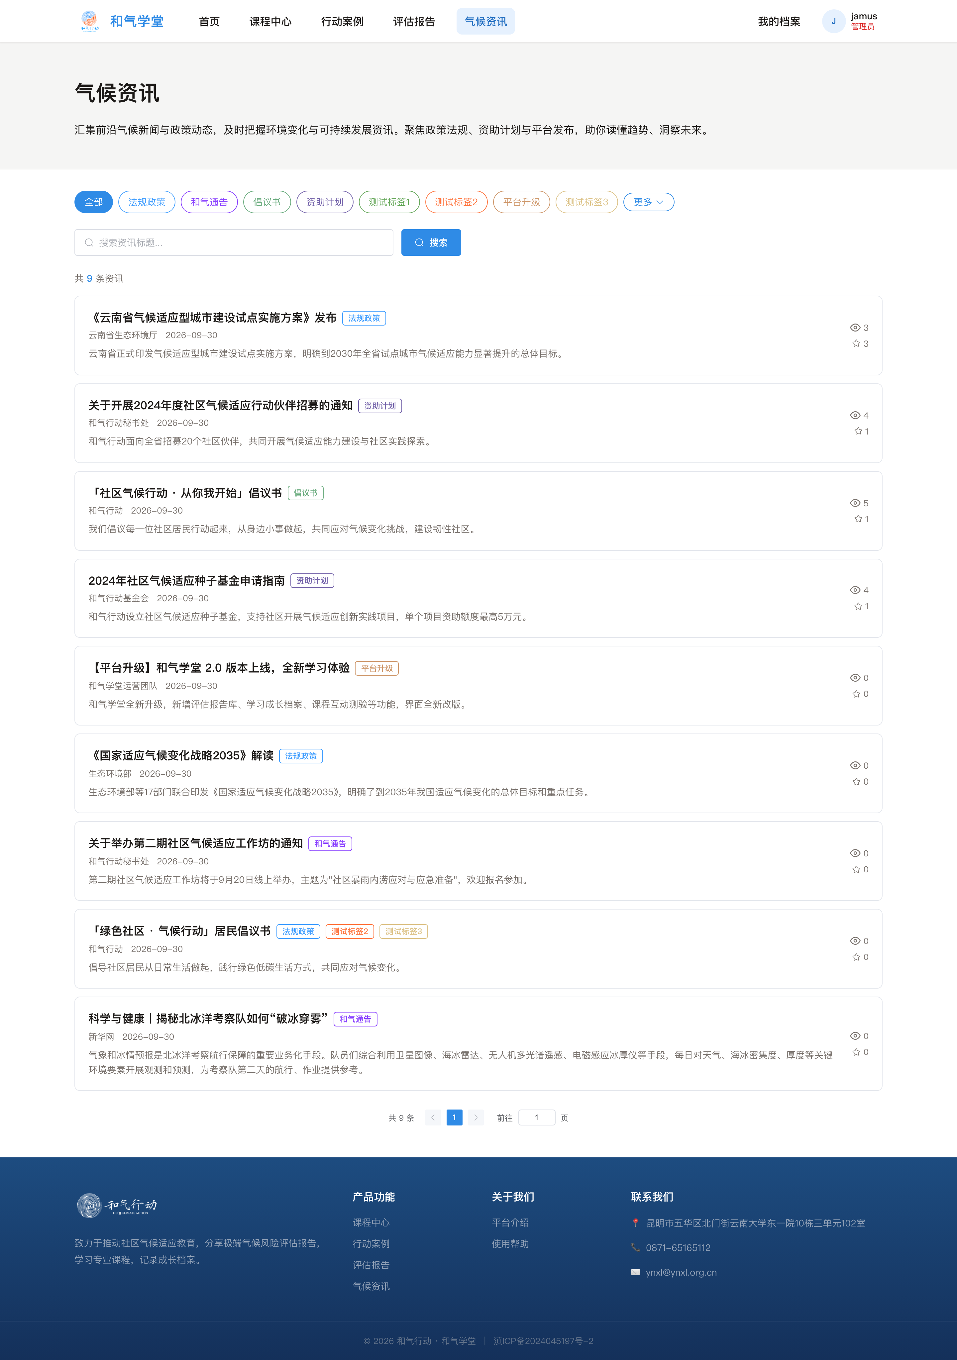Go to previous page arrow in pagination
The width and height of the screenshot is (957, 1360).
(433, 1117)
